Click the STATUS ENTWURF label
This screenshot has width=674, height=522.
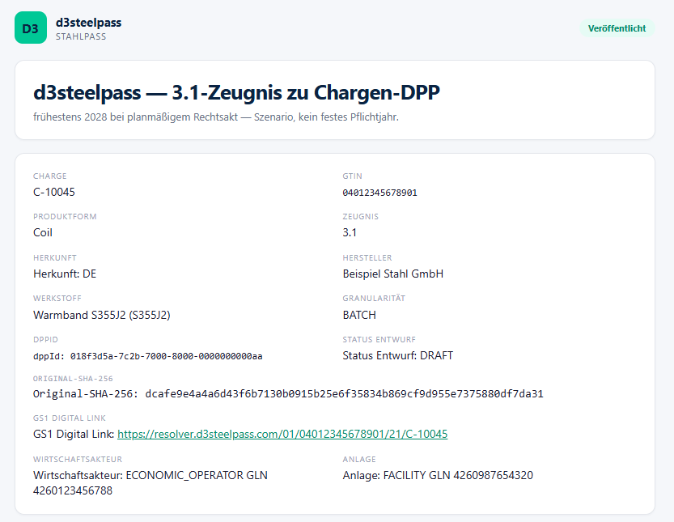tap(379, 339)
